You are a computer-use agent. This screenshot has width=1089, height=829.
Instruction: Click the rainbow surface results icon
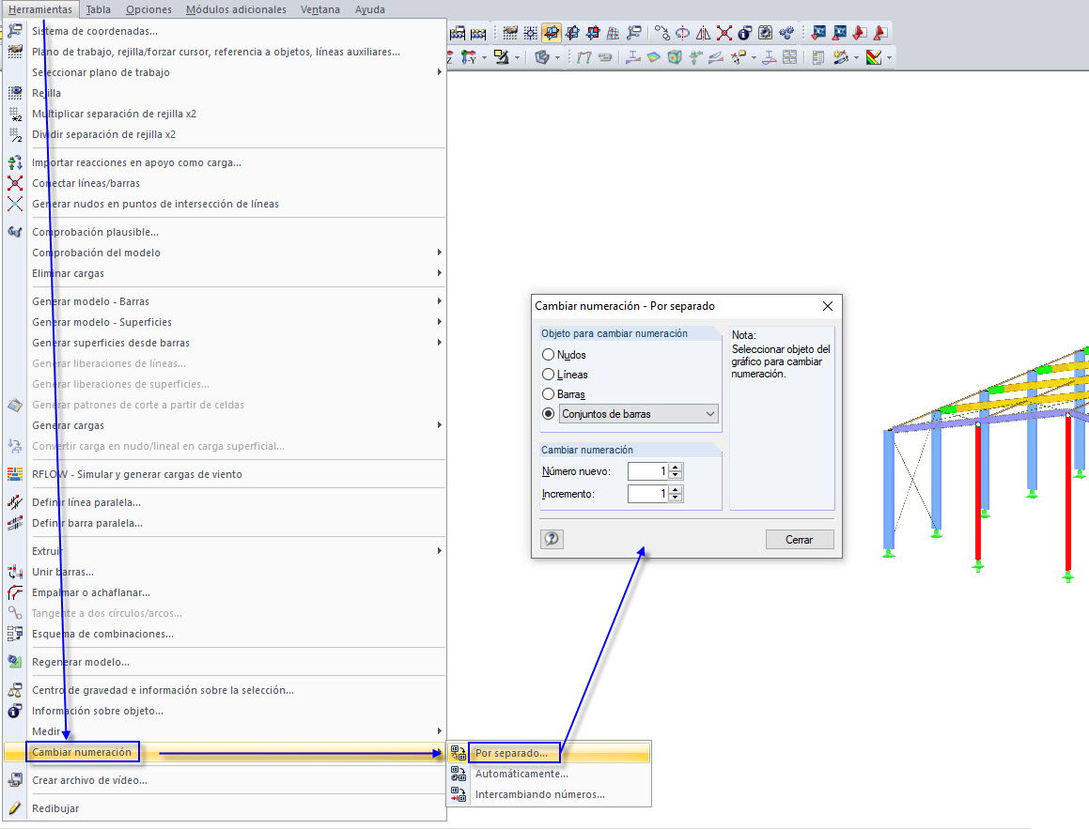(x=654, y=57)
